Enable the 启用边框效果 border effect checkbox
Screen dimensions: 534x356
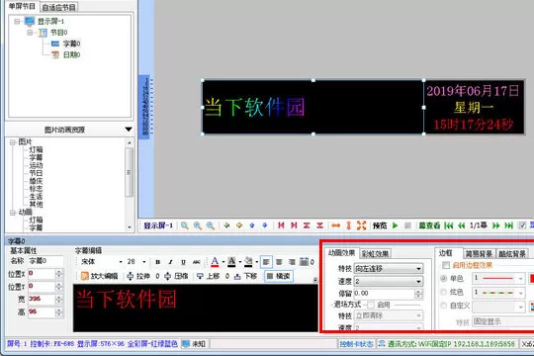coord(445,265)
